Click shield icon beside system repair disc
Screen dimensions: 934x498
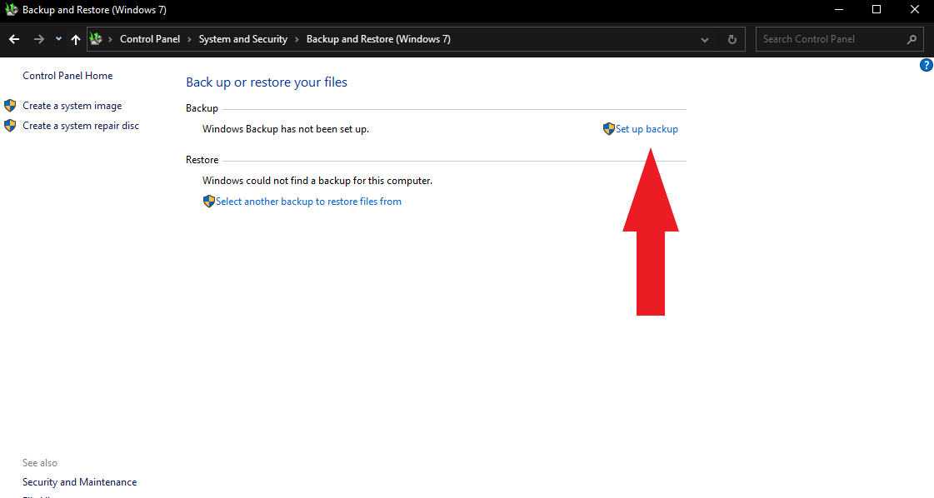[x=10, y=126]
